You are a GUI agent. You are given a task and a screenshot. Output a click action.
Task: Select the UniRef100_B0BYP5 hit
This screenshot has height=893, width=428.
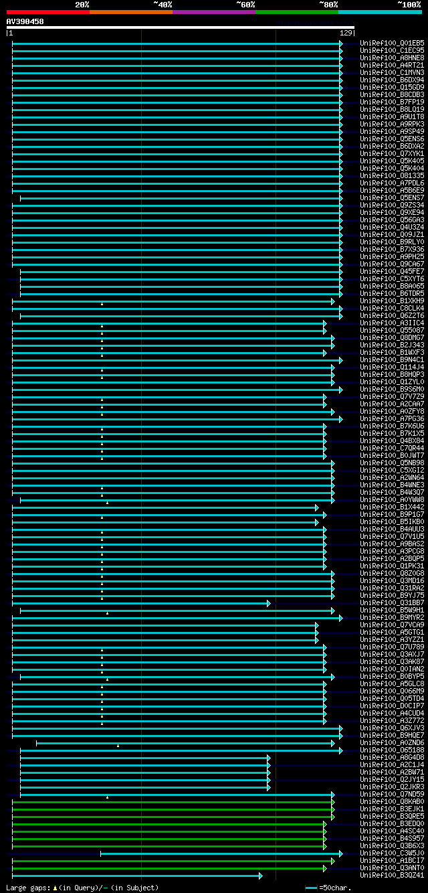(x=392, y=677)
